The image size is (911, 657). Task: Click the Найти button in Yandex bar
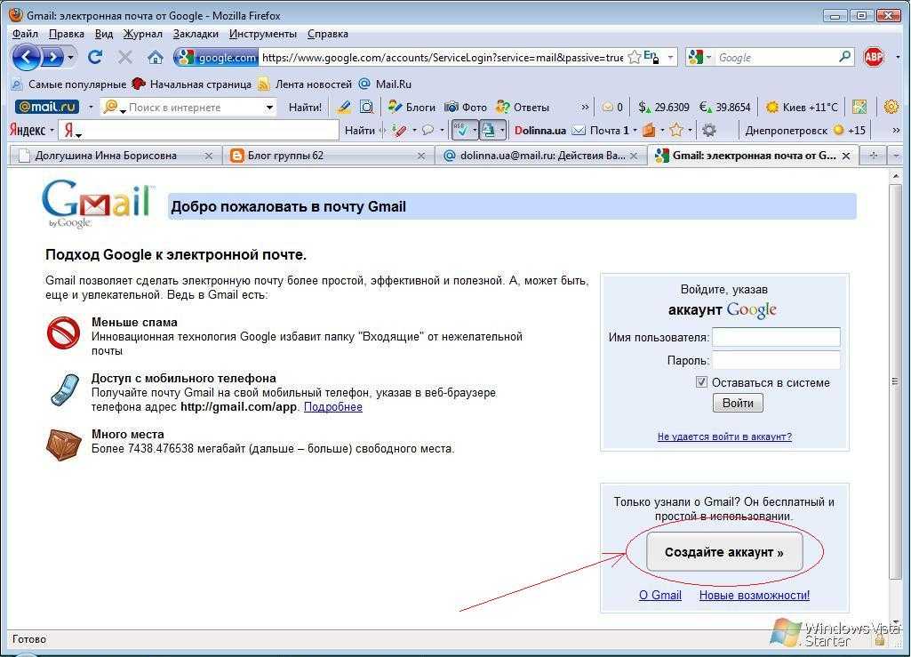click(x=360, y=130)
